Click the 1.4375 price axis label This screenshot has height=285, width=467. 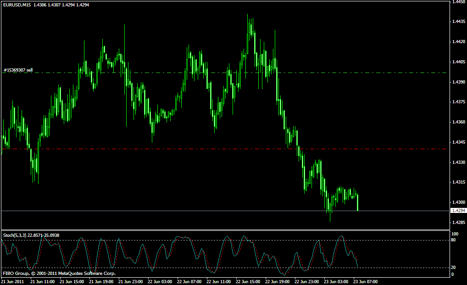click(x=458, y=102)
